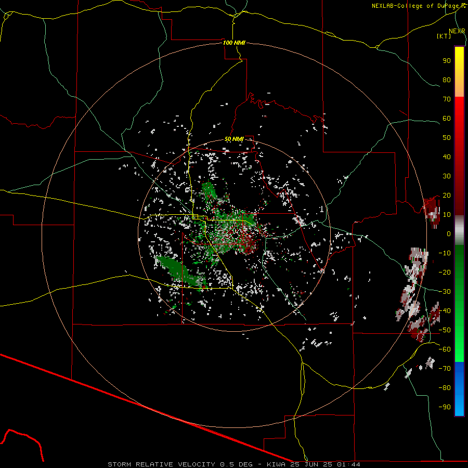Click the 80 knot scale label
Viewport: 468px width, 468px height.
pyautogui.click(x=447, y=80)
